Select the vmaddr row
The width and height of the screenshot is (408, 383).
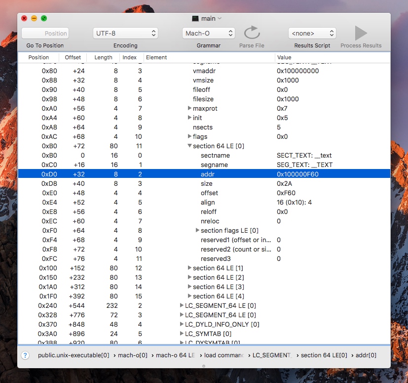204,71
